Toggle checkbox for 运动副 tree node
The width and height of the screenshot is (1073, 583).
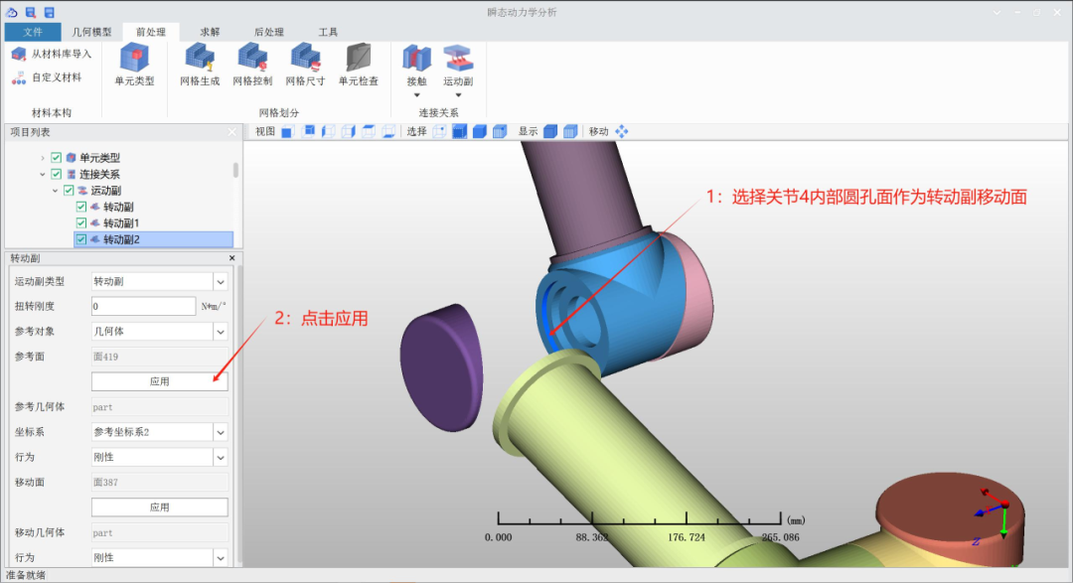(x=69, y=191)
